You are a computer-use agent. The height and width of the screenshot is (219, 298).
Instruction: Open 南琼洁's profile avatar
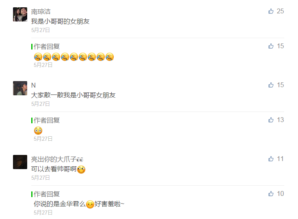pyautogui.click(x=20, y=15)
